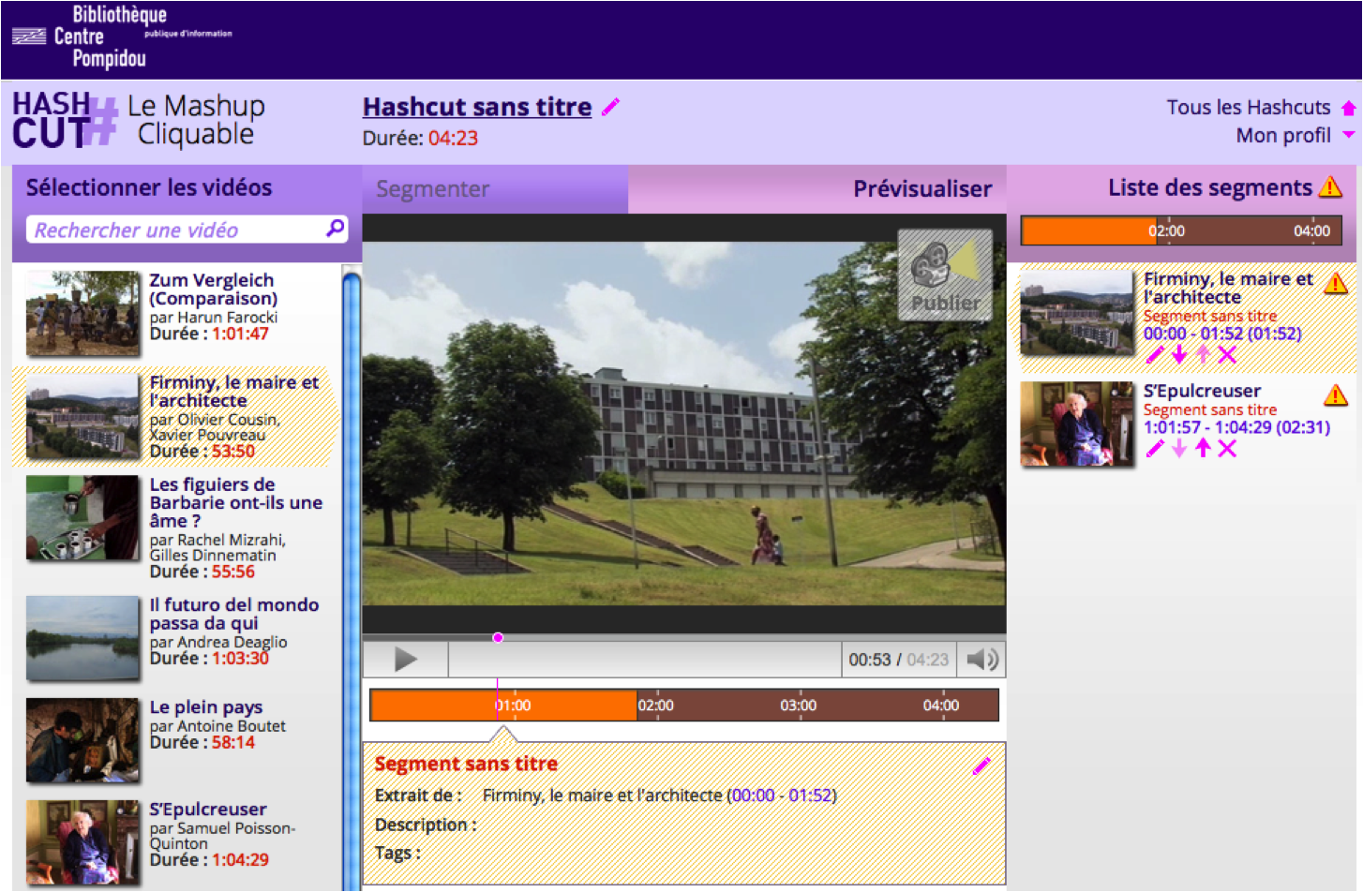Move the S'Epulcreuser segment up

click(x=1204, y=448)
